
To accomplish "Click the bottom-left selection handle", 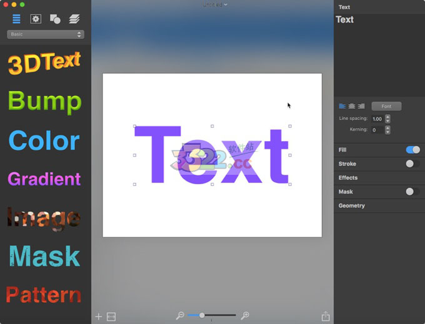I will point(134,184).
